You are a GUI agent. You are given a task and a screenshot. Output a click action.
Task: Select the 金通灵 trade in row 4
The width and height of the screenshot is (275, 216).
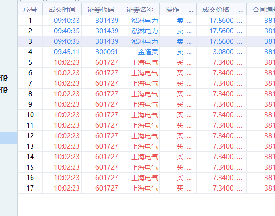[146, 52]
